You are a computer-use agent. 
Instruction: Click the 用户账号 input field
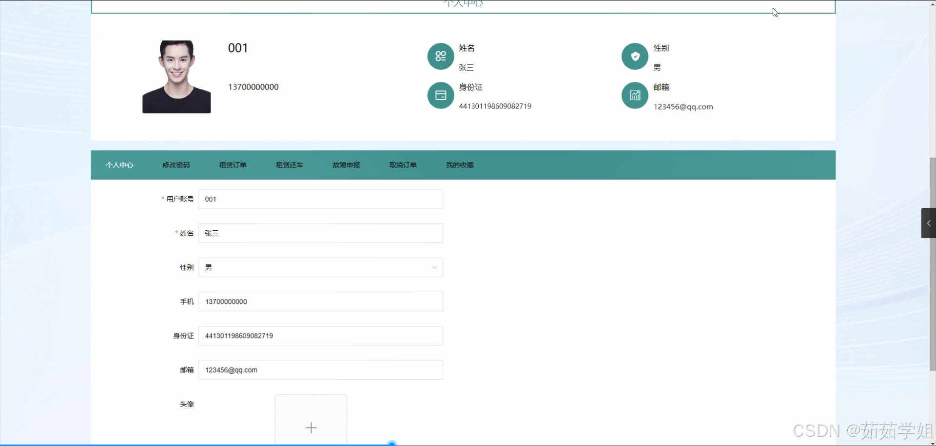pos(321,199)
